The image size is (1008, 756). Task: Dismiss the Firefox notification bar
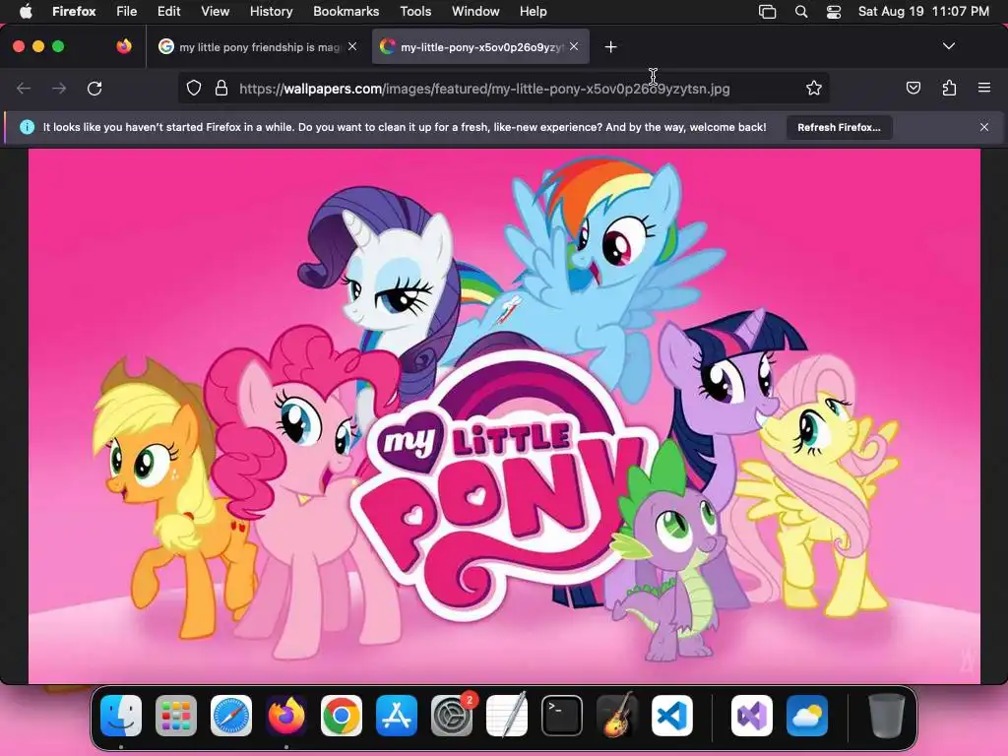[x=984, y=127]
